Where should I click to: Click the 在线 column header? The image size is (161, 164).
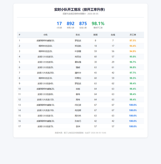(113, 35)
